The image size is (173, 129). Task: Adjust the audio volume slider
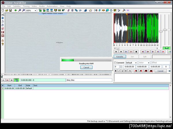coord(169,30)
